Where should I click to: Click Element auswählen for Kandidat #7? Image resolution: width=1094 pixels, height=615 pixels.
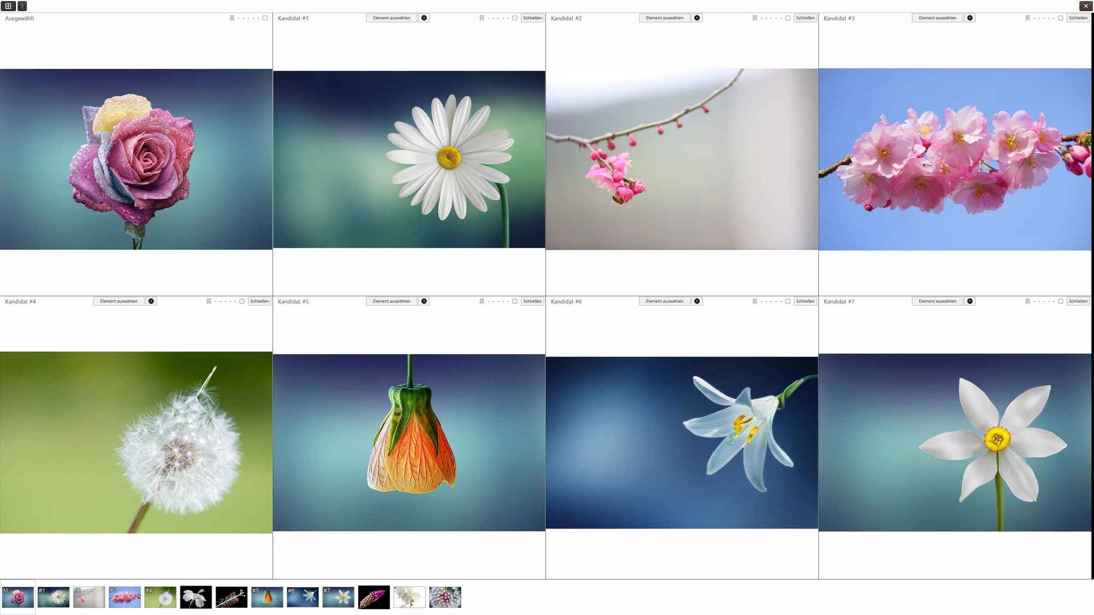(938, 301)
